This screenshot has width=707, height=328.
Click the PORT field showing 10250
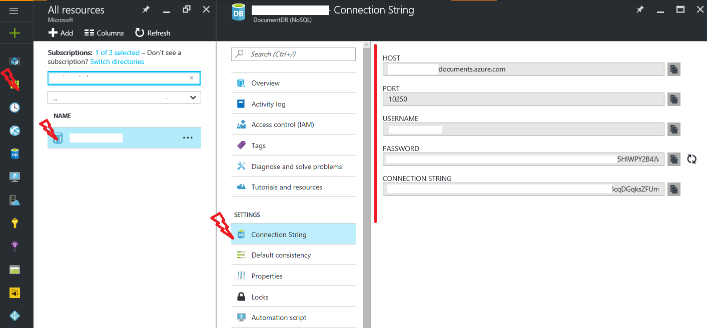tap(523, 99)
